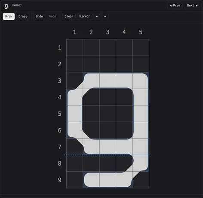Toggle filled cell row 7 column 3

[x=108, y=147]
